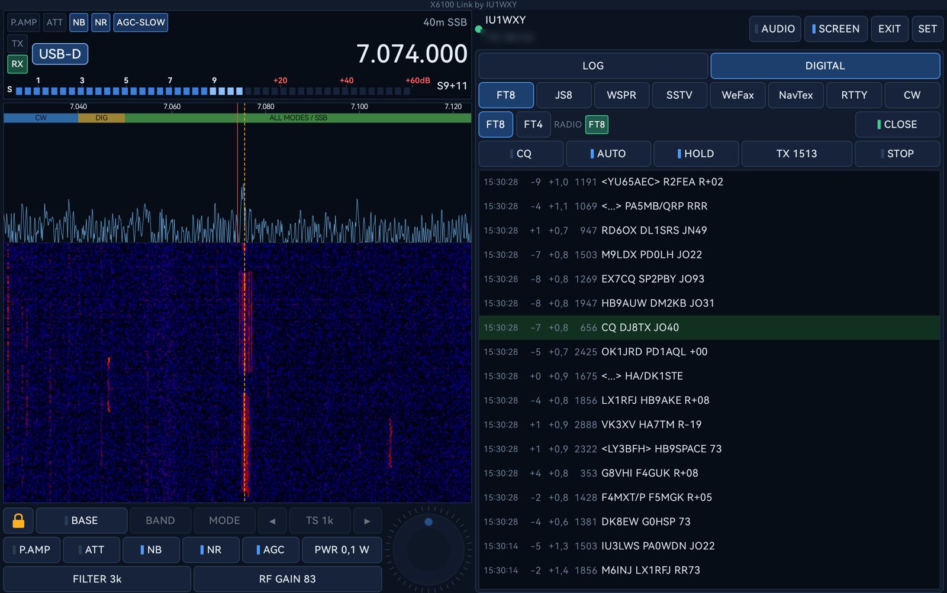Click the green RADIO FT8 badge

597,124
